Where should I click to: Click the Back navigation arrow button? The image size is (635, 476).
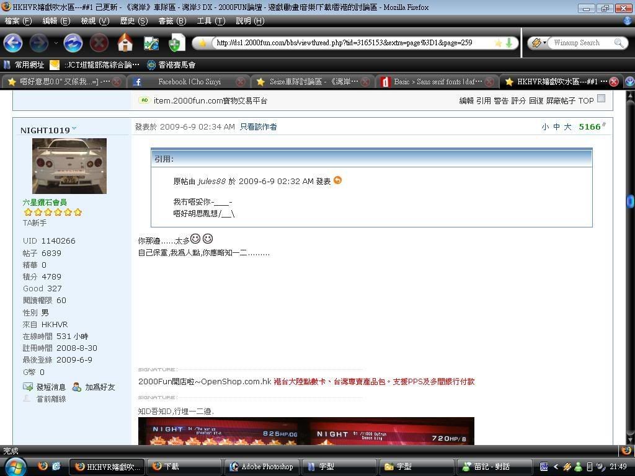click(x=13, y=43)
